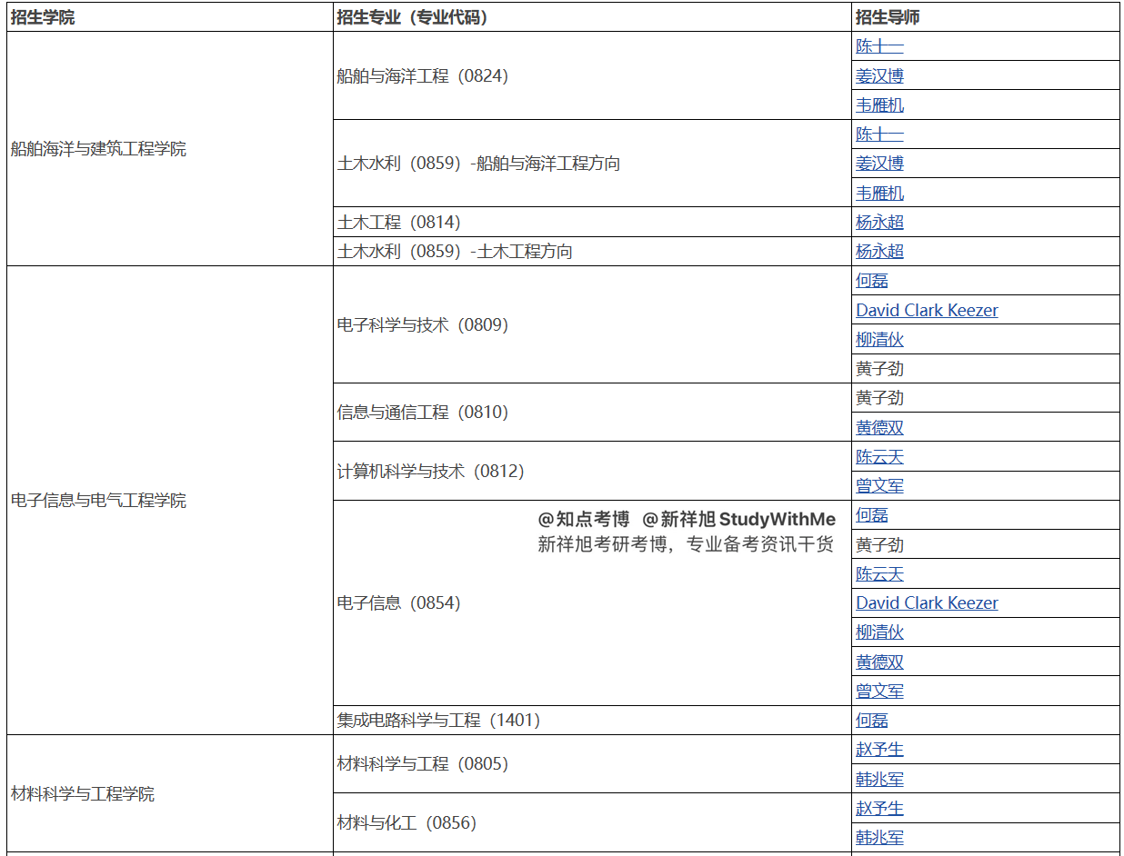Select 土木水利 (0859) -船舶与海洋工程方向 cell
Viewport: 1124px width, 856px height.
[x=592, y=164]
